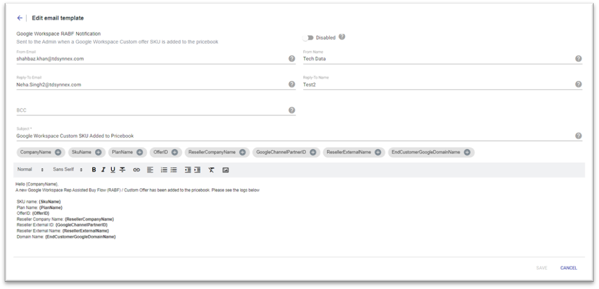599x289 pixels.
Task: Create a bulleted list
Action: [174, 170]
